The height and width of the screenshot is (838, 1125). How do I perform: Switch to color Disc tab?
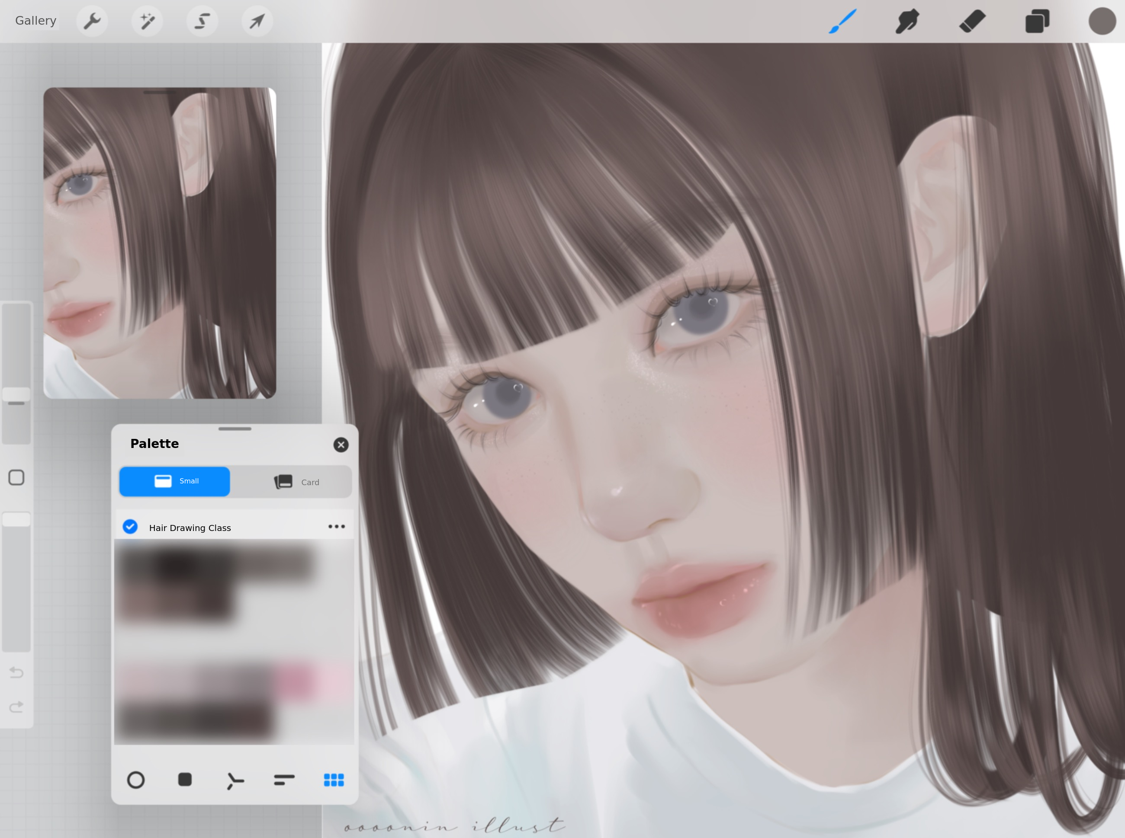pyautogui.click(x=135, y=780)
